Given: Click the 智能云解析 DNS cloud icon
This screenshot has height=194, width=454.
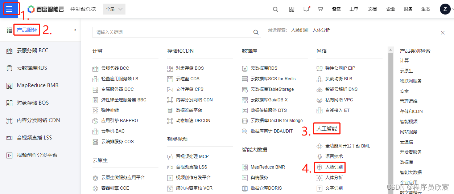Looking at the screenshot, I should [x=319, y=89].
